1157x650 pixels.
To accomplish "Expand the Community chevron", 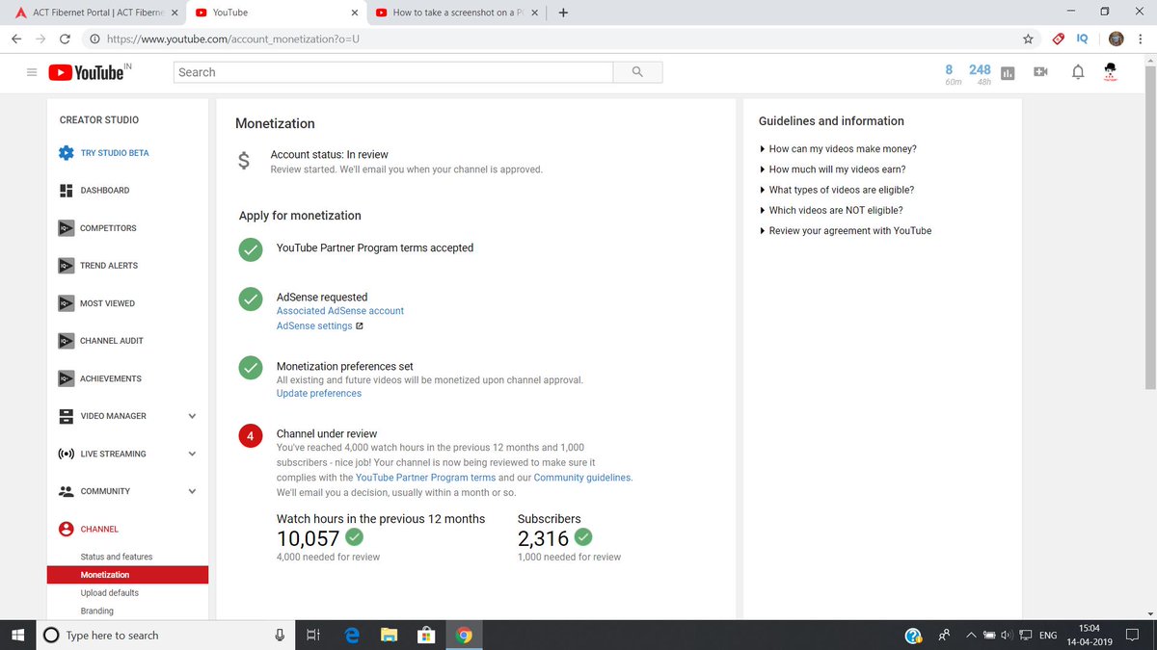I will tap(192, 491).
